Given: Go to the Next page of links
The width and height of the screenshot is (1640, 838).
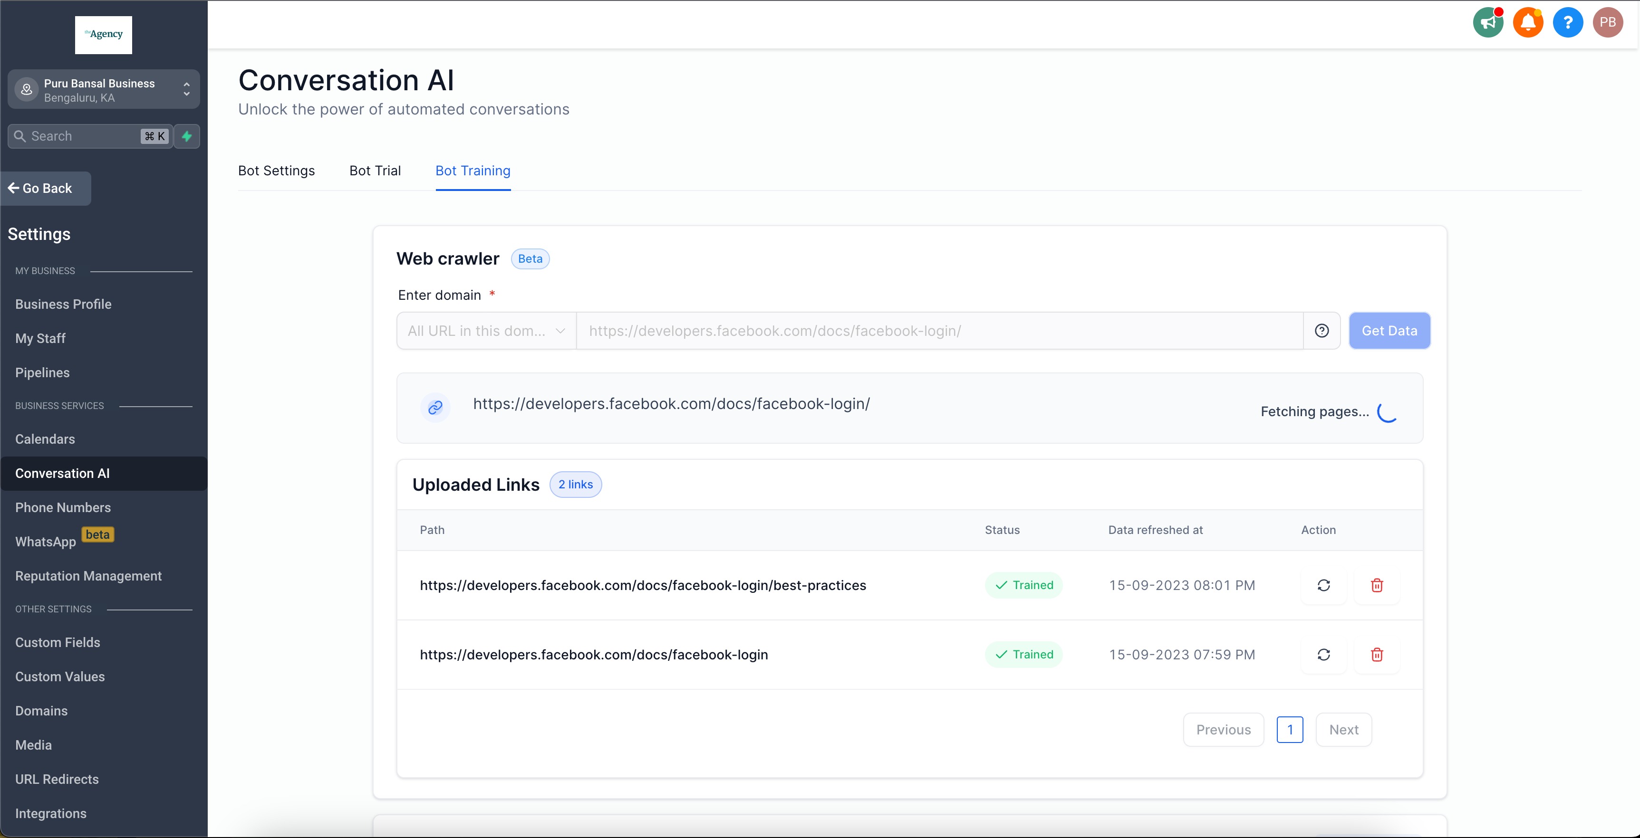Looking at the screenshot, I should pyautogui.click(x=1343, y=730).
